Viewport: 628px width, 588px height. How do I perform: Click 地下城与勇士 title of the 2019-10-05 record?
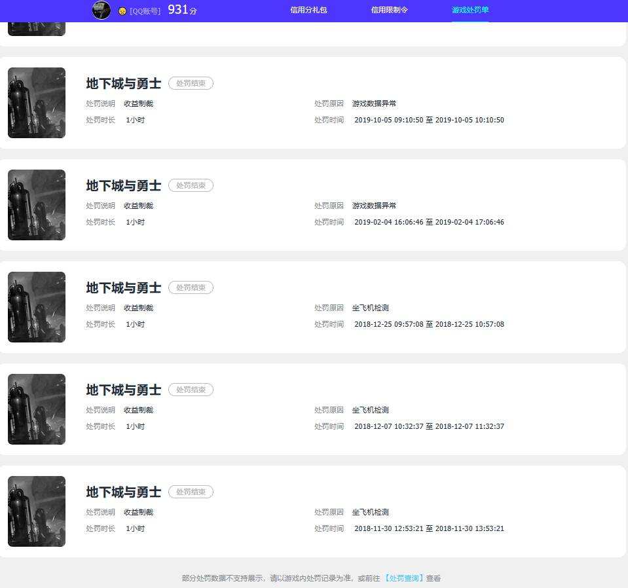[123, 83]
